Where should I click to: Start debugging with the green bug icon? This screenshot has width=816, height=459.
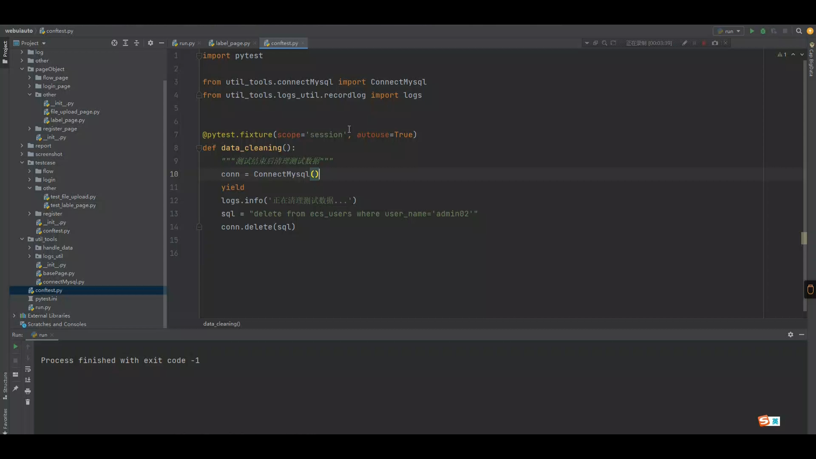point(763,31)
